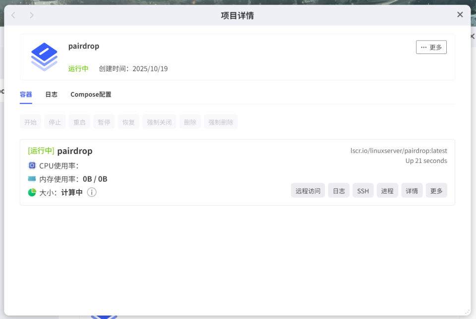Image resolution: width=476 pixels, height=319 pixels.
Task: Open the container 日志 button
Action: click(339, 190)
